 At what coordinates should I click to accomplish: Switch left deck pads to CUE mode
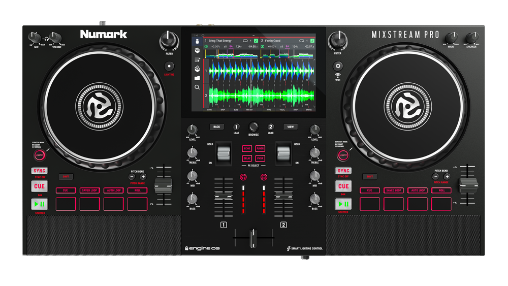coord(66,190)
